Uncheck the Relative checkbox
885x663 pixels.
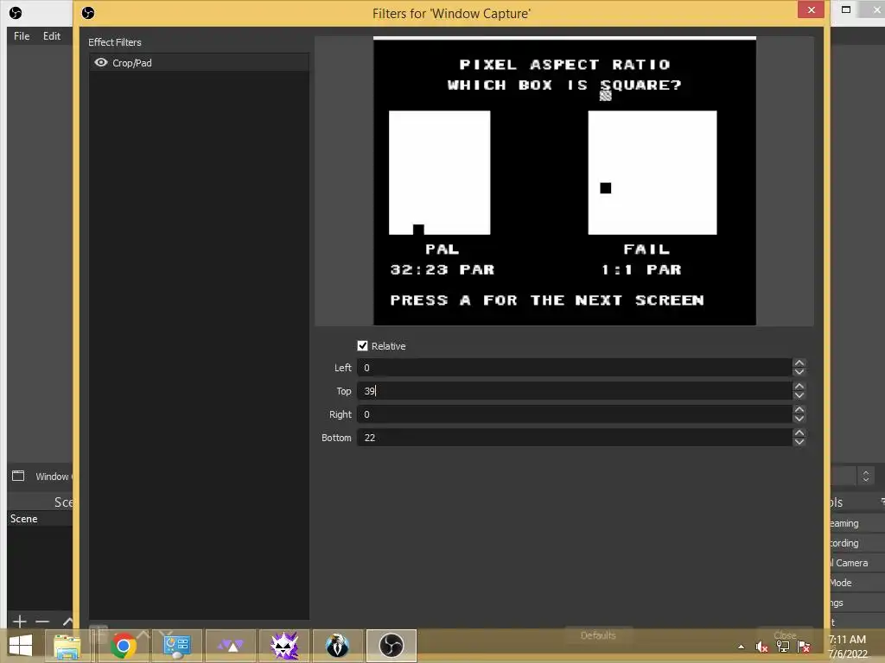(x=362, y=345)
